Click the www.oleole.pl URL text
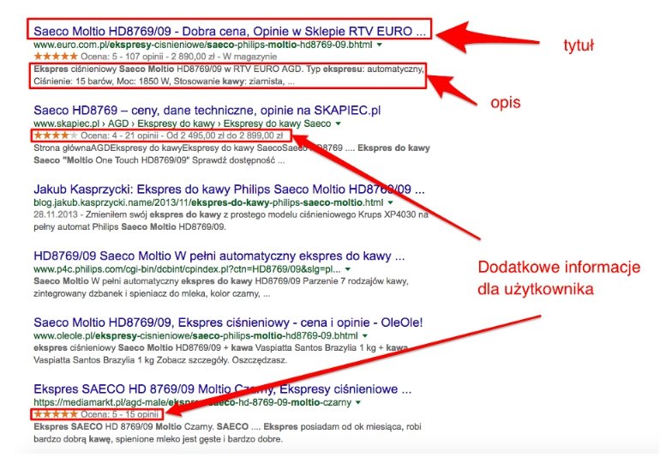 tap(195, 336)
